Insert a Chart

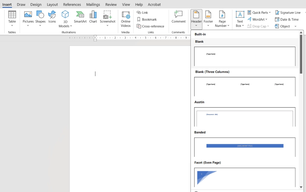point(93,17)
